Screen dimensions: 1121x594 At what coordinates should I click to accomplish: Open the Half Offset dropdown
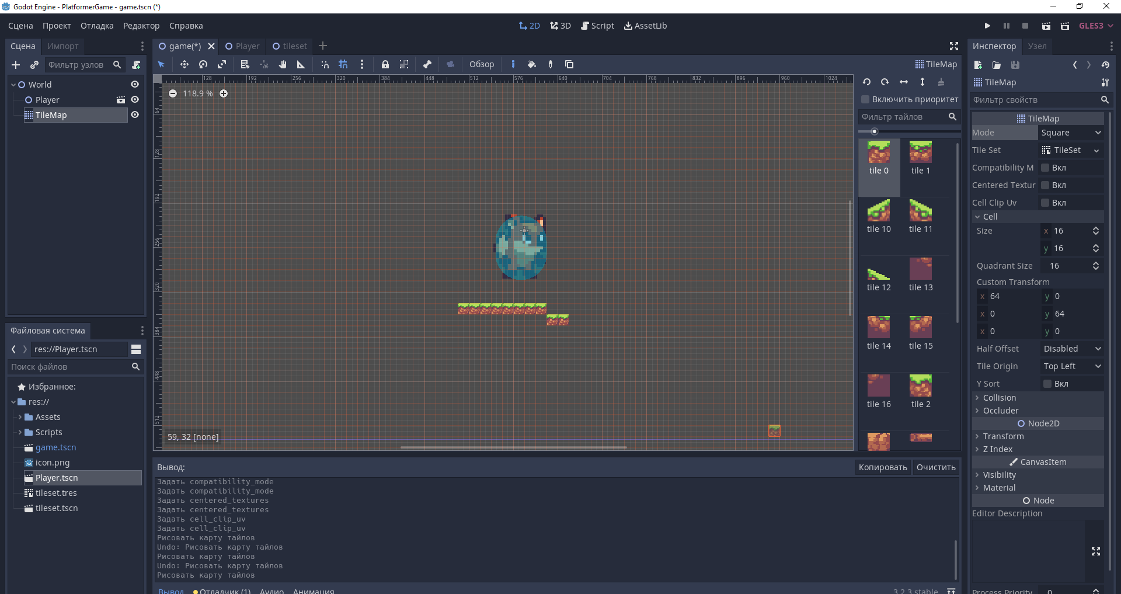click(1072, 349)
